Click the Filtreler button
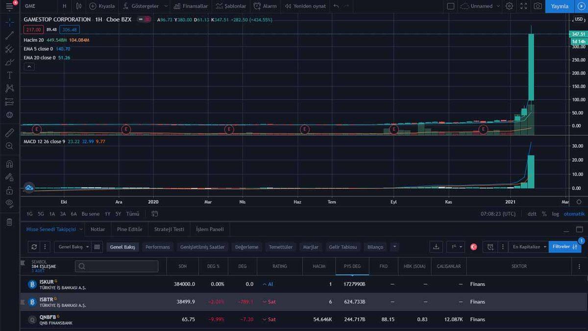The width and height of the screenshot is (588, 331). point(564,247)
